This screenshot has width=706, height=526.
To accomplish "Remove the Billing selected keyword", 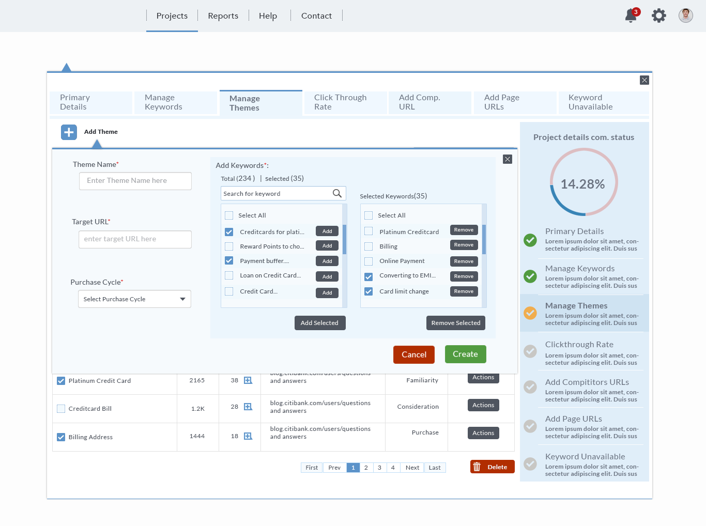I will (464, 245).
